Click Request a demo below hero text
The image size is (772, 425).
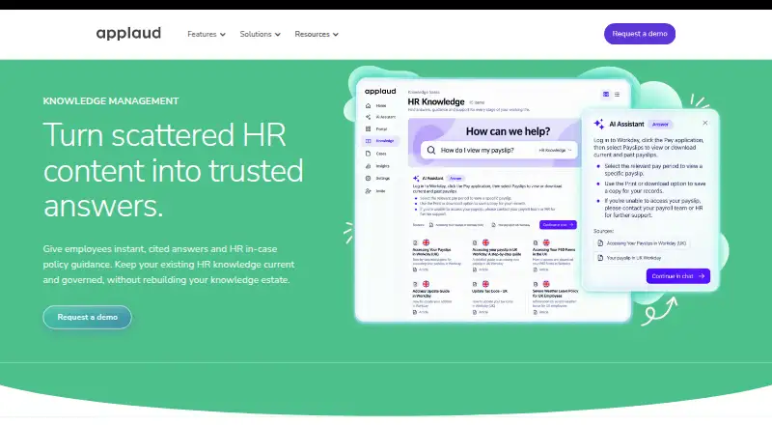point(87,317)
